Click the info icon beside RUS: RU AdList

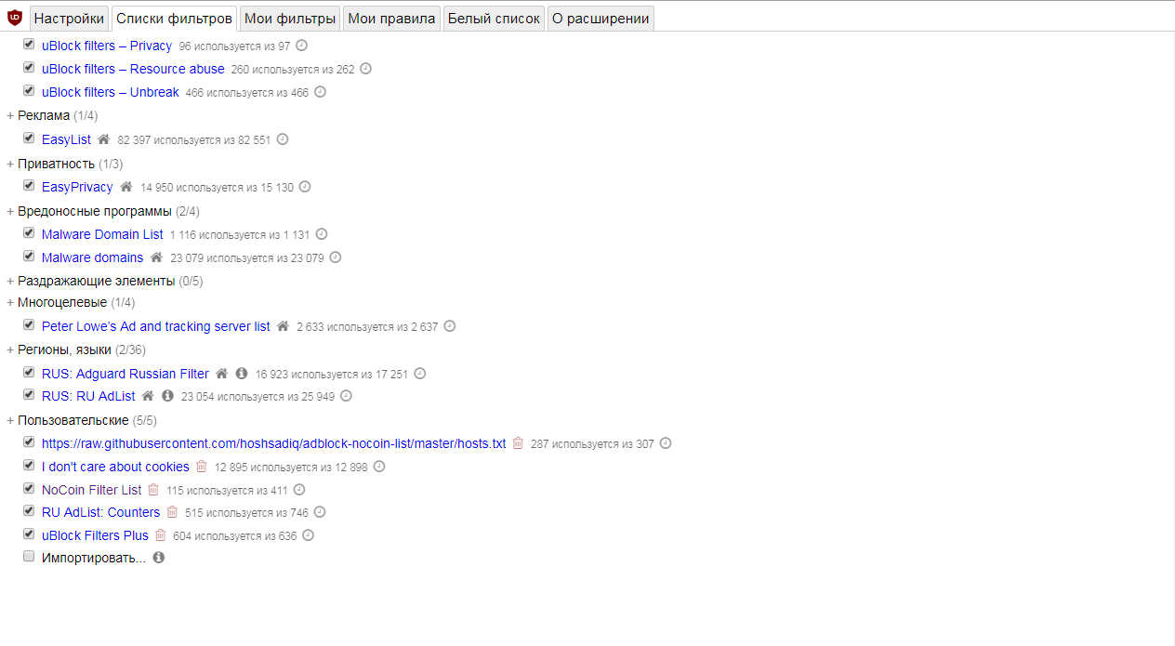(167, 396)
